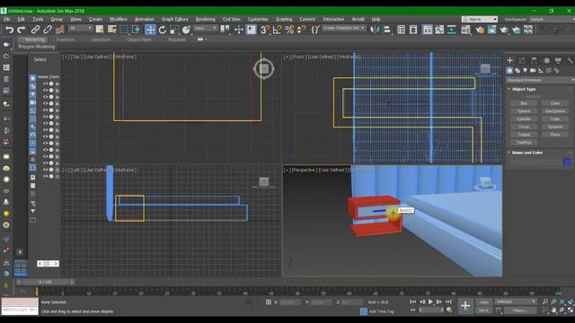Click the Set Key button

[484, 310]
